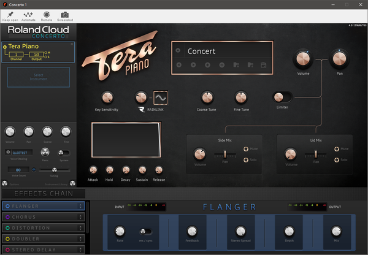Click the Select Instrument button
The width and height of the screenshot is (368, 255).
(x=39, y=77)
